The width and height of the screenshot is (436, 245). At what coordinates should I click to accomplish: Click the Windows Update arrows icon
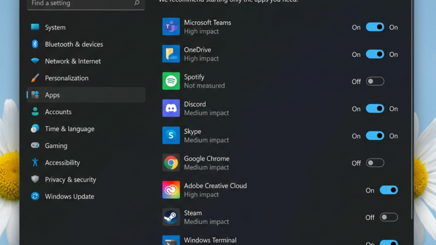pyautogui.click(x=35, y=196)
